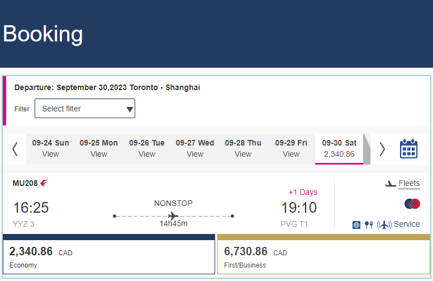
Task: Click the filter dropdown arrow
Action: tap(130, 109)
